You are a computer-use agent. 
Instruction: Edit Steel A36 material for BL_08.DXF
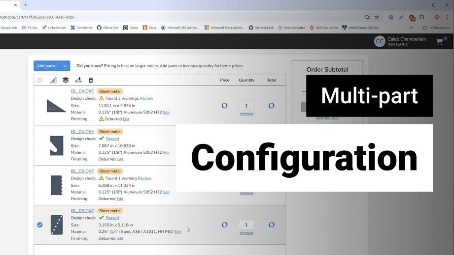point(177,232)
